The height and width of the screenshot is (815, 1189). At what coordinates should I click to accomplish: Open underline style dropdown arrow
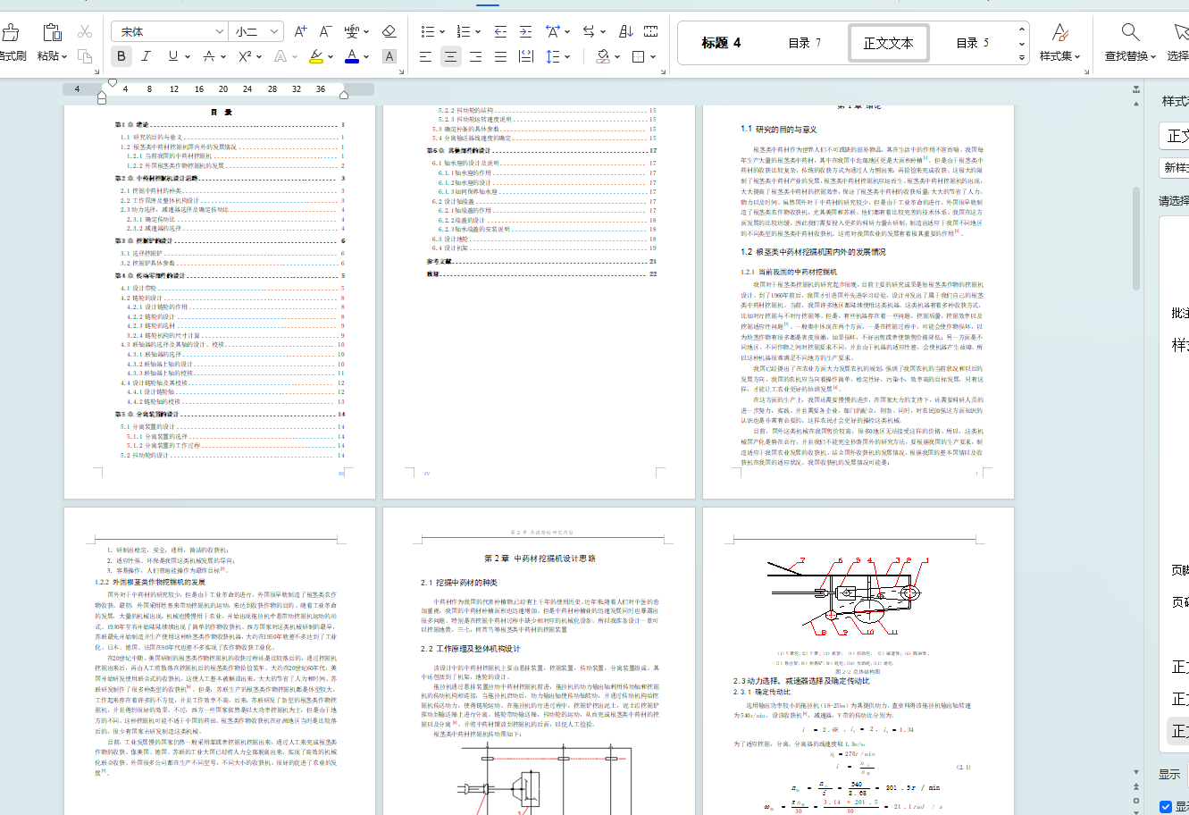click(x=187, y=57)
